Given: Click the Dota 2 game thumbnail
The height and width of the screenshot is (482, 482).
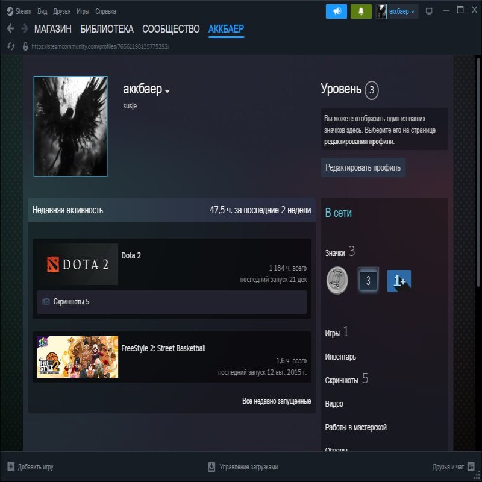Looking at the screenshot, I should tap(77, 264).
